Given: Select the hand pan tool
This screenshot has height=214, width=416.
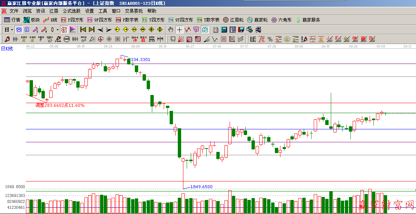Looking at the screenshot, I should (x=170, y=30).
